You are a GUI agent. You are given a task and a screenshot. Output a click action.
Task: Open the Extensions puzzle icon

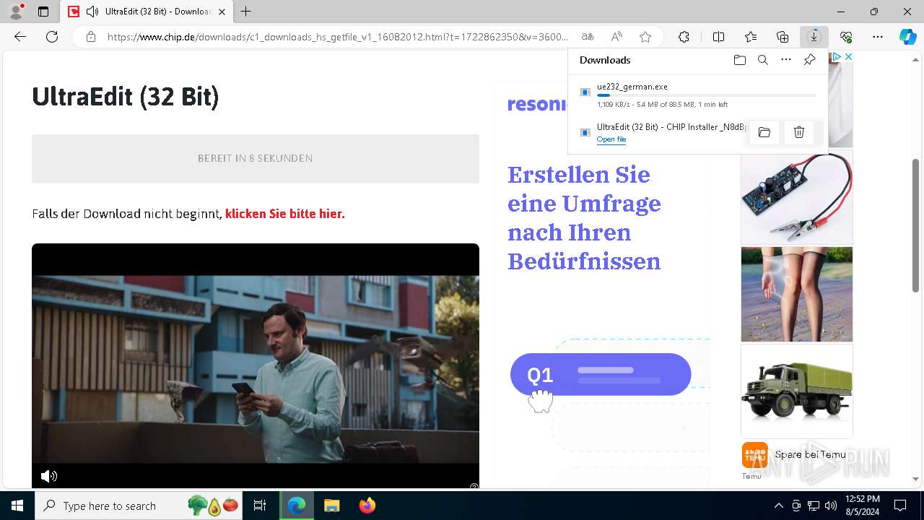click(684, 37)
